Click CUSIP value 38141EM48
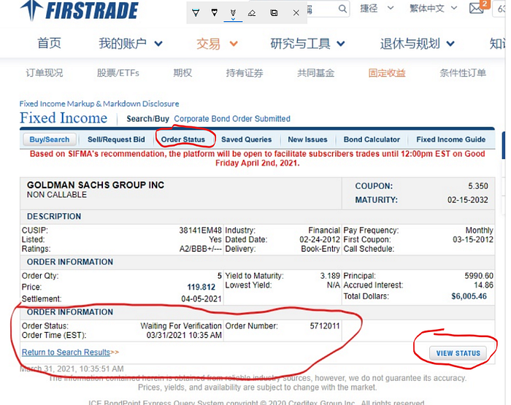The image size is (511, 405). [x=200, y=231]
